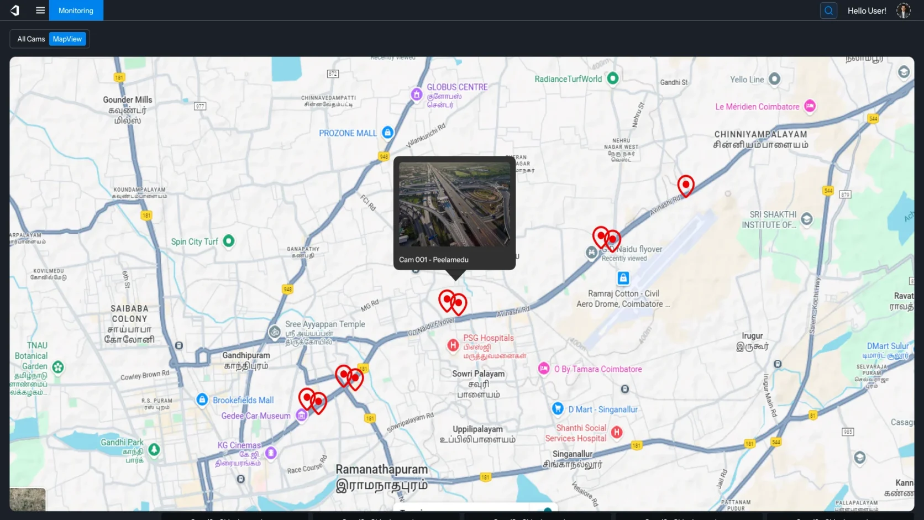Click the KG Cinemas icon
This screenshot has width=924, height=520.
click(x=271, y=453)
